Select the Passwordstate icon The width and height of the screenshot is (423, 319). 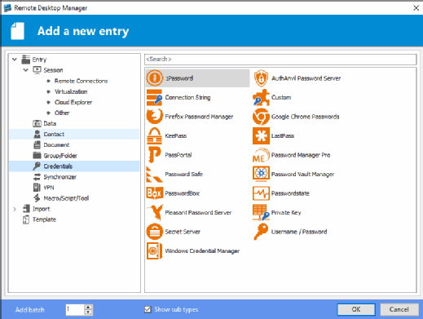click(x=261, y=193)
